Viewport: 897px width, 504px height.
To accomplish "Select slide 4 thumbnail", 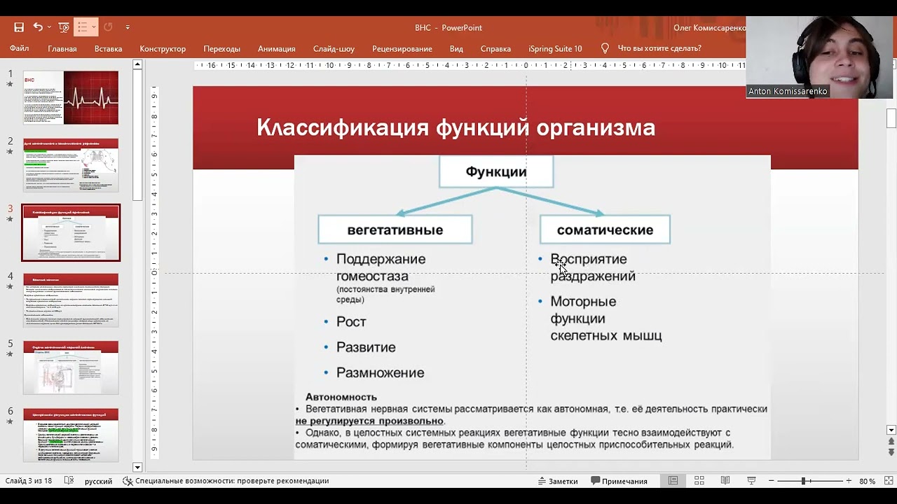I will [x=71, y=300].
